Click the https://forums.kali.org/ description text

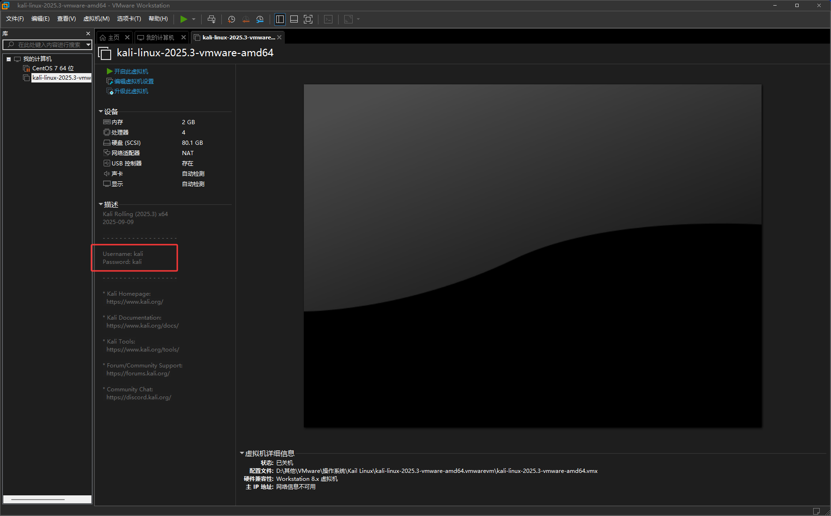[x=138, y=374]
